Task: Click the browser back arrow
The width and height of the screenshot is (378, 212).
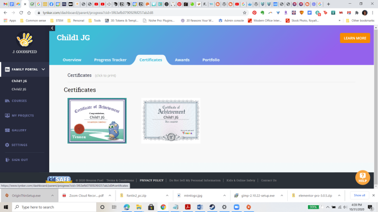Action: coord(5,13)
